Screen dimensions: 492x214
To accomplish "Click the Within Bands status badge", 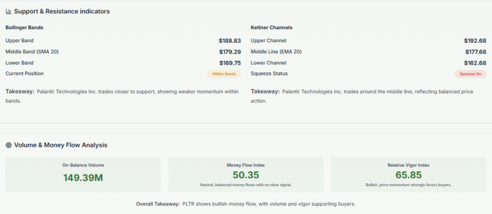I will coord(224,74).
